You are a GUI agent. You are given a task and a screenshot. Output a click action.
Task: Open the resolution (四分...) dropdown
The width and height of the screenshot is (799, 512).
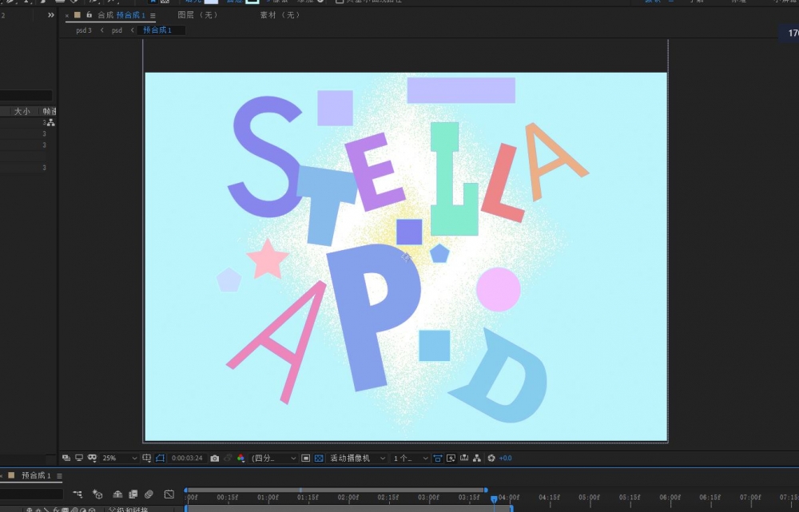tap(273, 458)
